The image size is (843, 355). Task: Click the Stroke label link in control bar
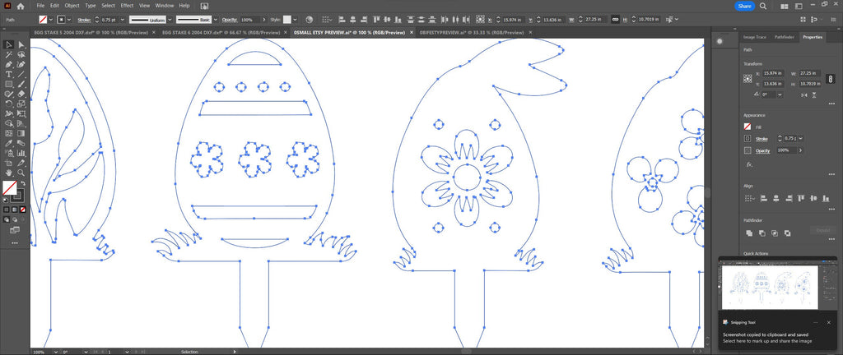pyautogui.click(x=84, y=19)
